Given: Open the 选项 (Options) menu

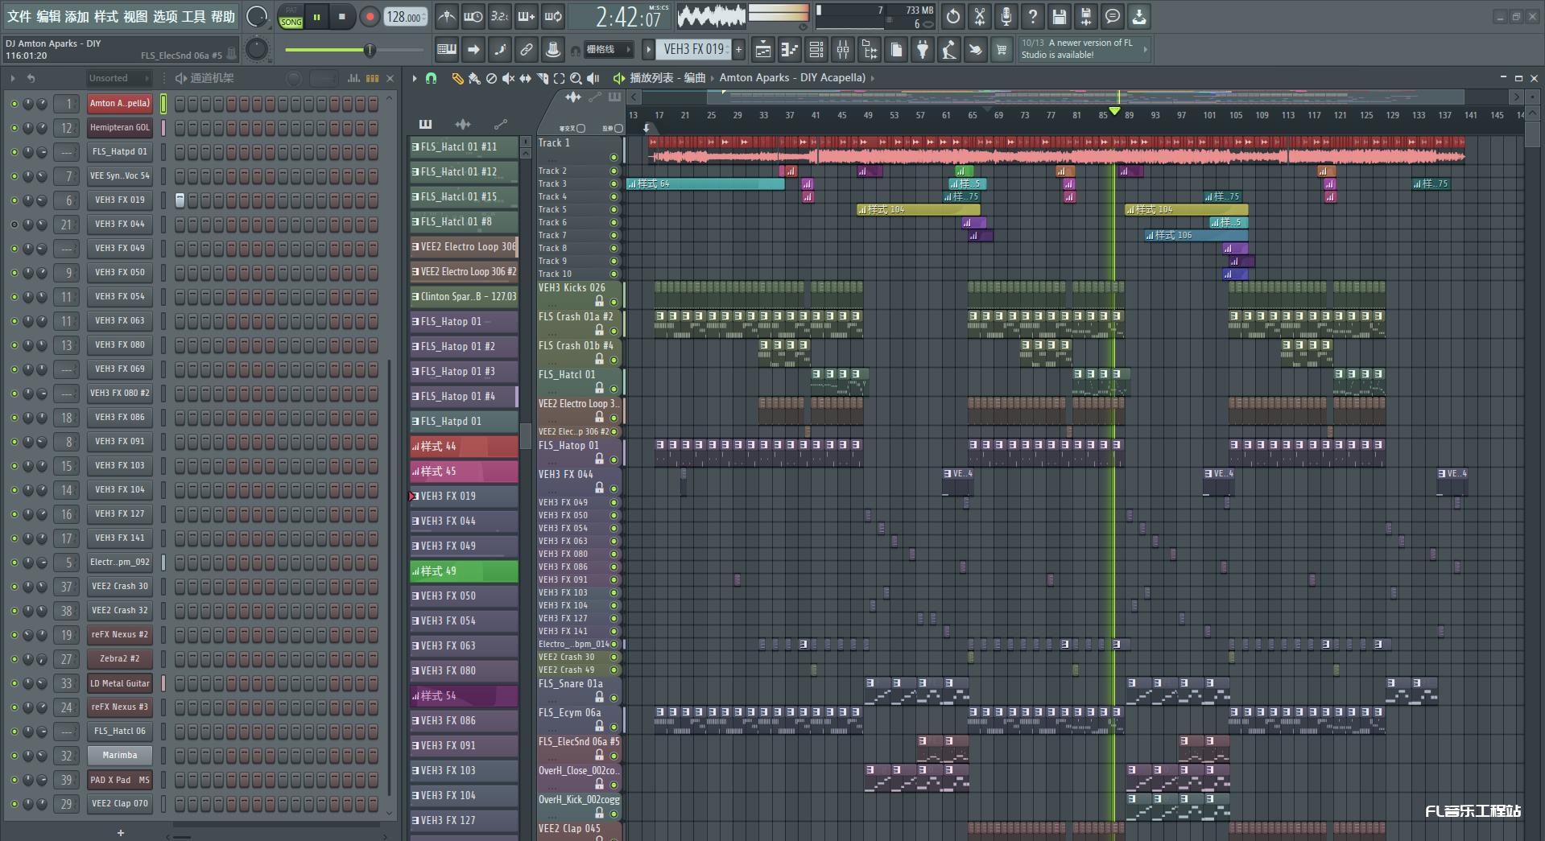Looking at the screenshot, I should 165,16.
